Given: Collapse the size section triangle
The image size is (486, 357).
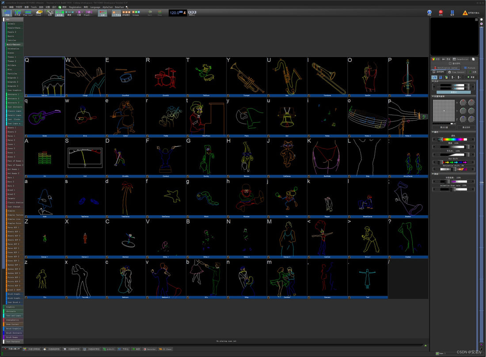Looking at the screenshot, I should click(433, 81).
